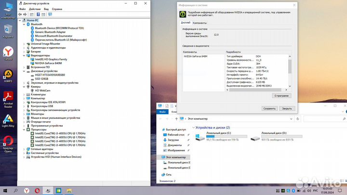
Task: Expand the Сетевые адаптеры node
Action: coord(24,149)
